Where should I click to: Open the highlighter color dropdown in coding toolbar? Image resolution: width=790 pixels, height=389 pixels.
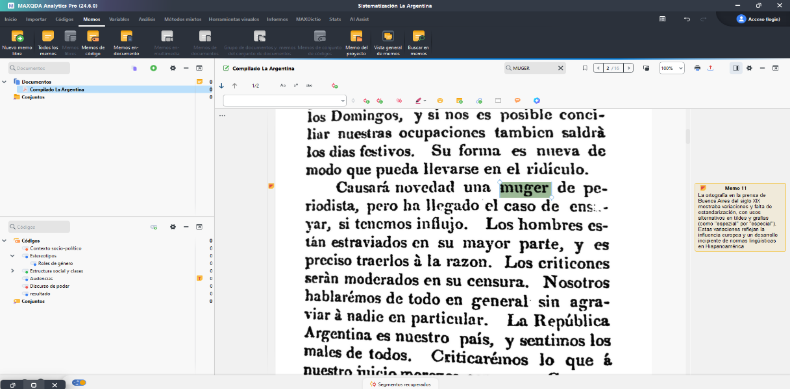[425, 100]
